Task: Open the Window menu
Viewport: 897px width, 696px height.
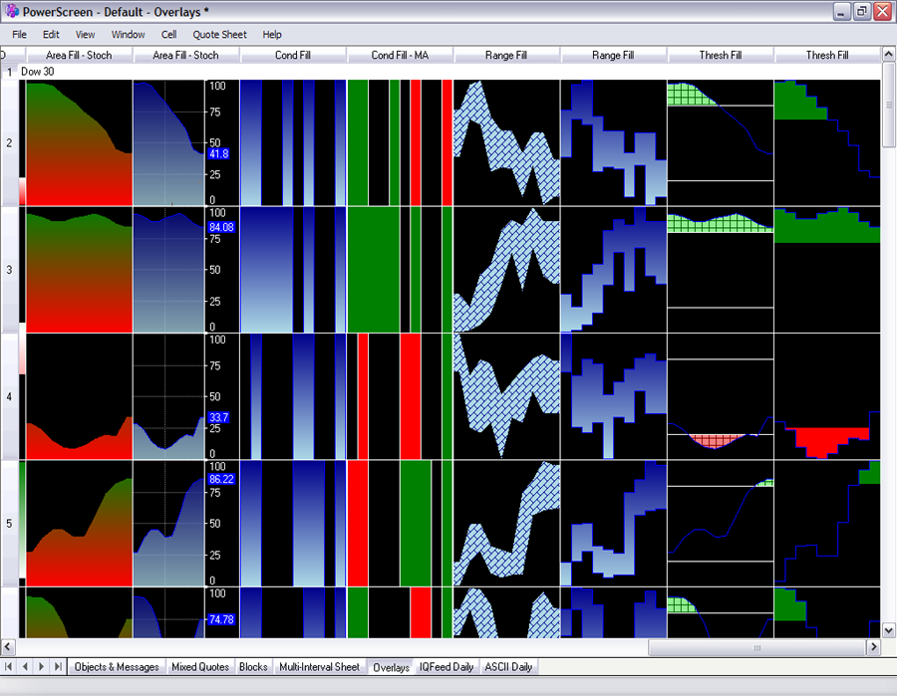Action: coord(128,34)
